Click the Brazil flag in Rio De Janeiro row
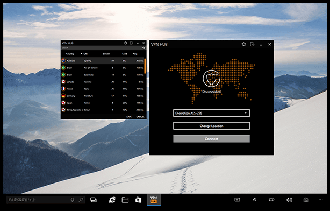 [x=63, y=68]
